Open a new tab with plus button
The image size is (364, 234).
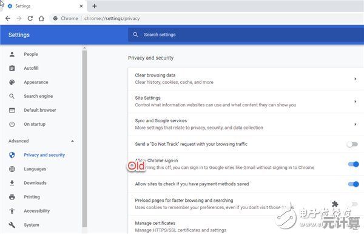pyautogui.click(x=95, y=6)
